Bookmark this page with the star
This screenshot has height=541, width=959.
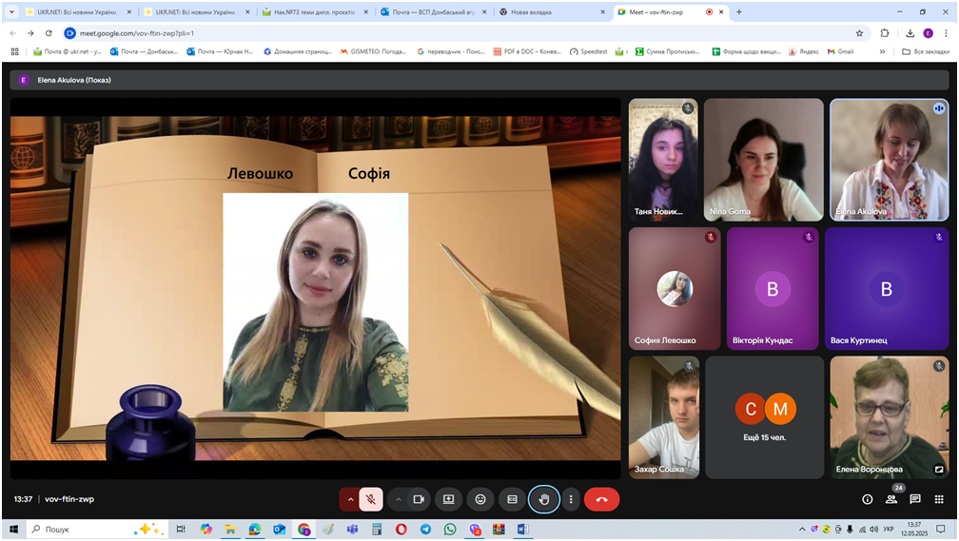[859, 33]
